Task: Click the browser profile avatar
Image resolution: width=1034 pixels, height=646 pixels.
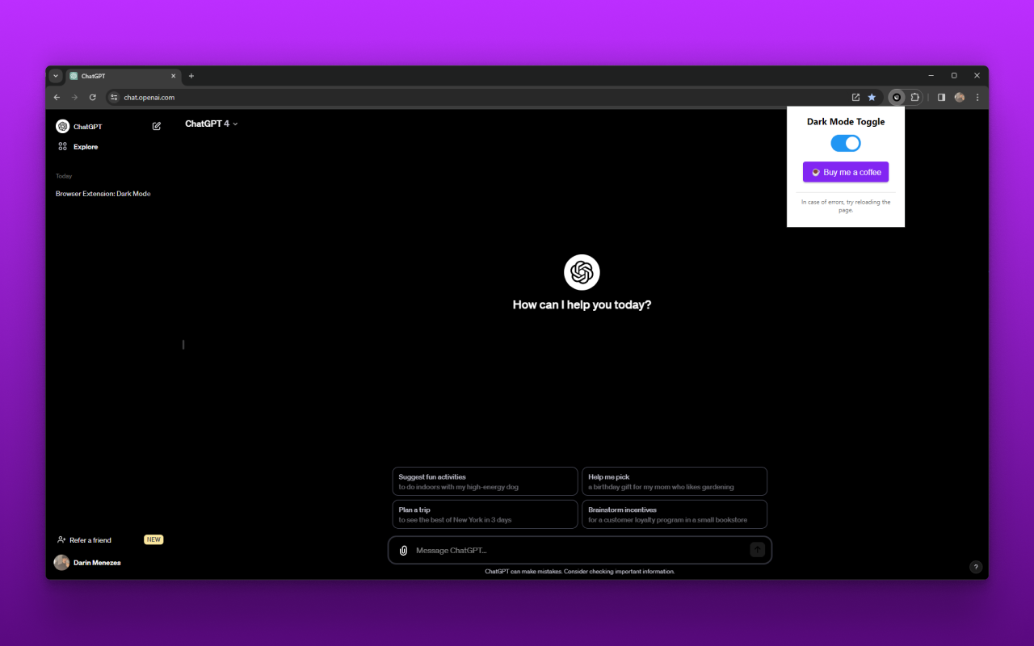Action: pos(959,97)
